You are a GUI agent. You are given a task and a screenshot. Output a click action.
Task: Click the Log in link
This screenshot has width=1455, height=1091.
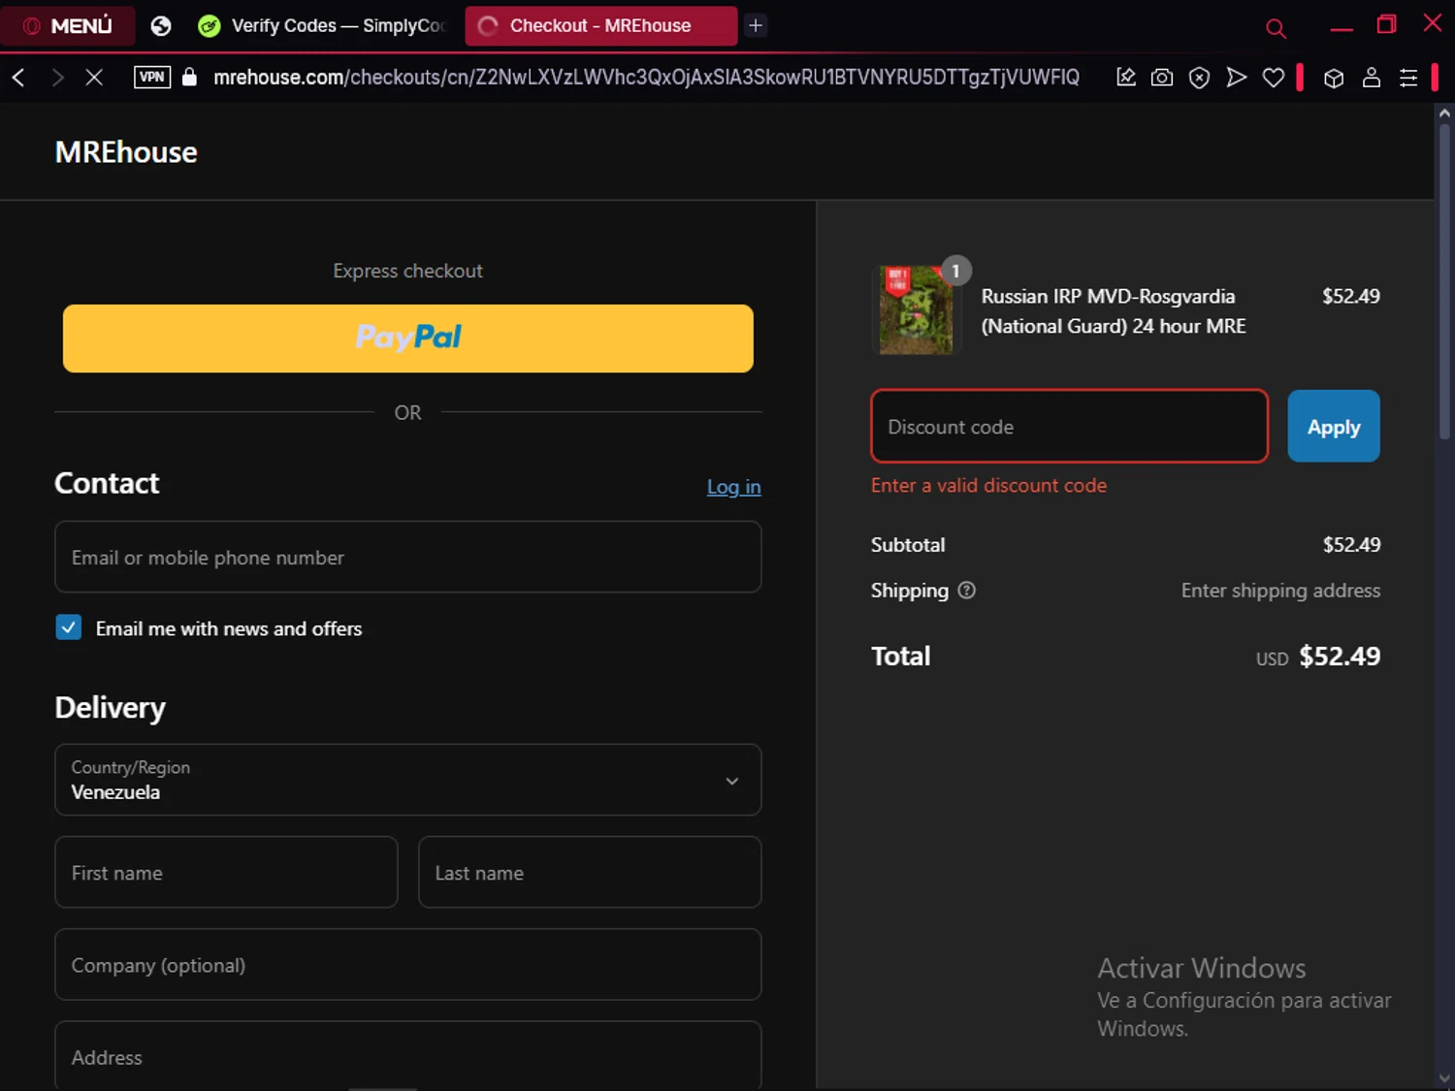pos(733,487)
